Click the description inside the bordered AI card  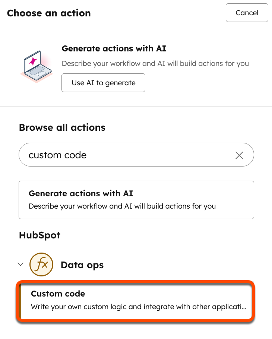pyautogui.click(x=122, y=206)
